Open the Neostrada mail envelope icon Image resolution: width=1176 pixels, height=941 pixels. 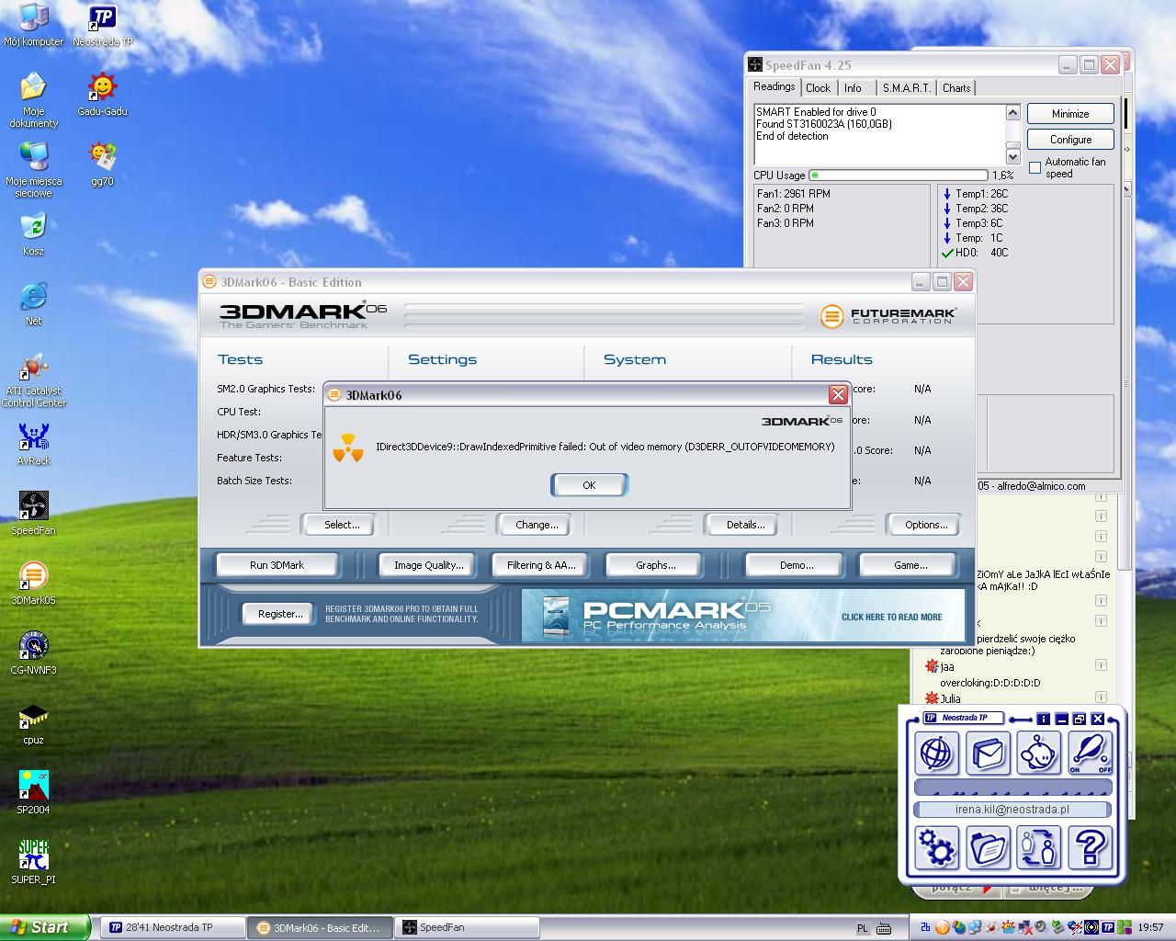click(988, 753)
